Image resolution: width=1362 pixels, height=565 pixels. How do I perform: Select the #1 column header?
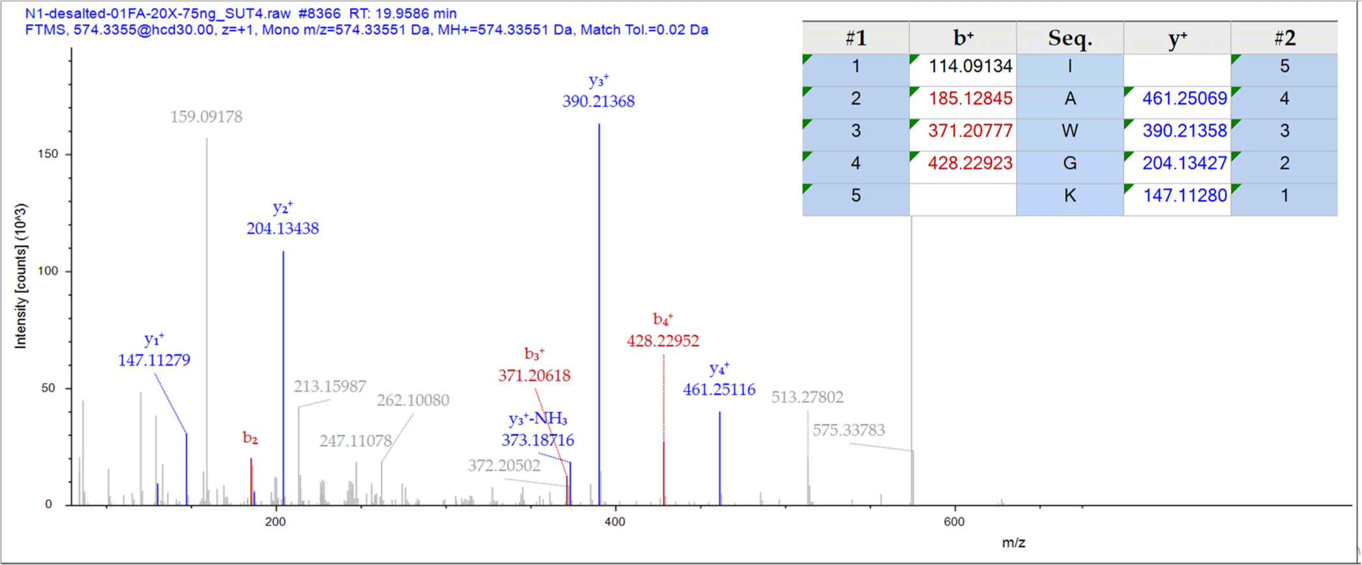click(856, 38)
